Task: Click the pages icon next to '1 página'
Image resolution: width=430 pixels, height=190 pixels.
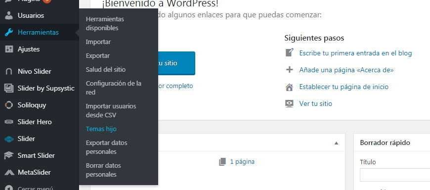Action: click(x=222, y=162)
